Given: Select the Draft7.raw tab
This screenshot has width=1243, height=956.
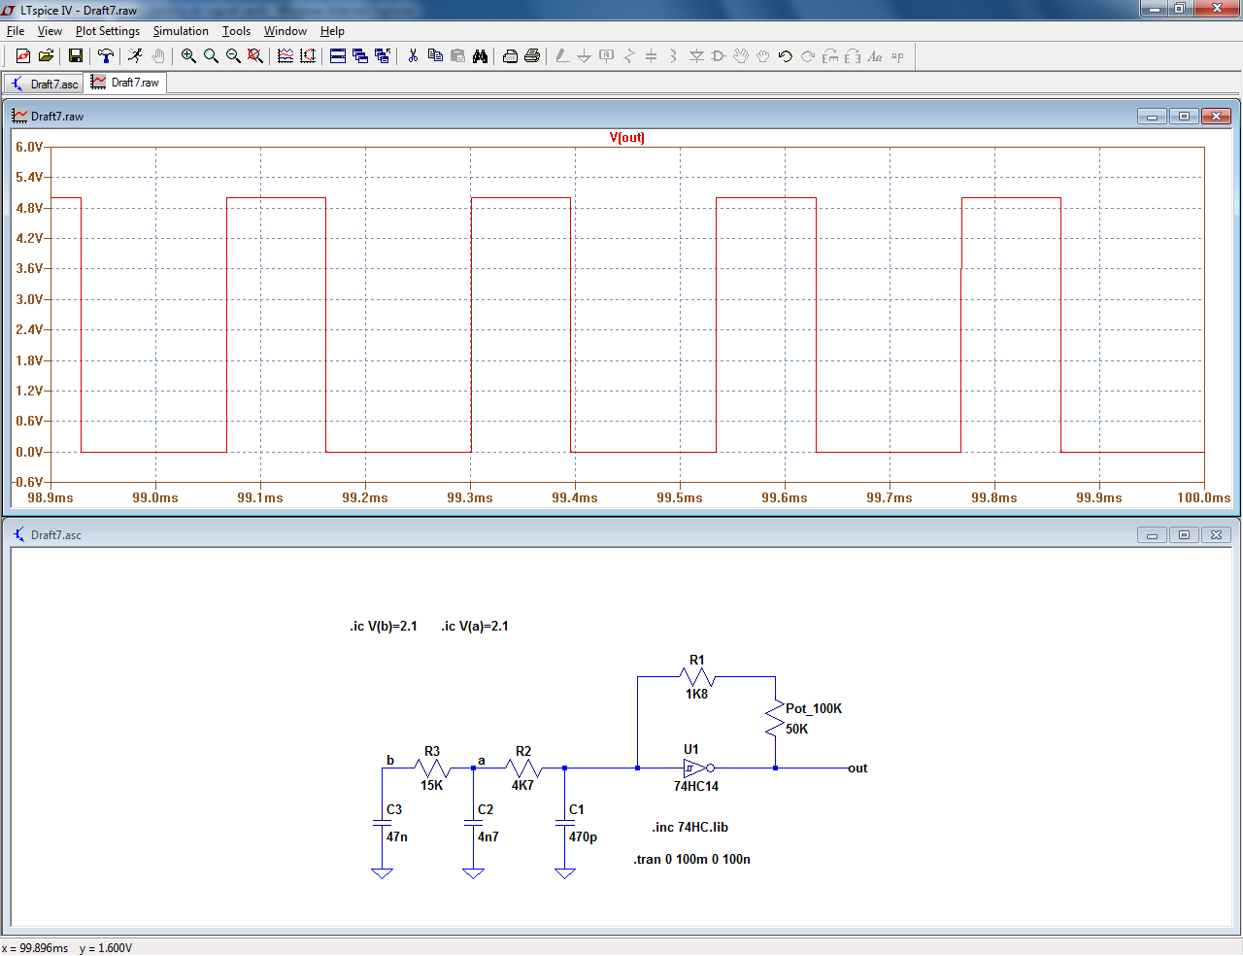Looking at the screenshot, I should 126,83.
